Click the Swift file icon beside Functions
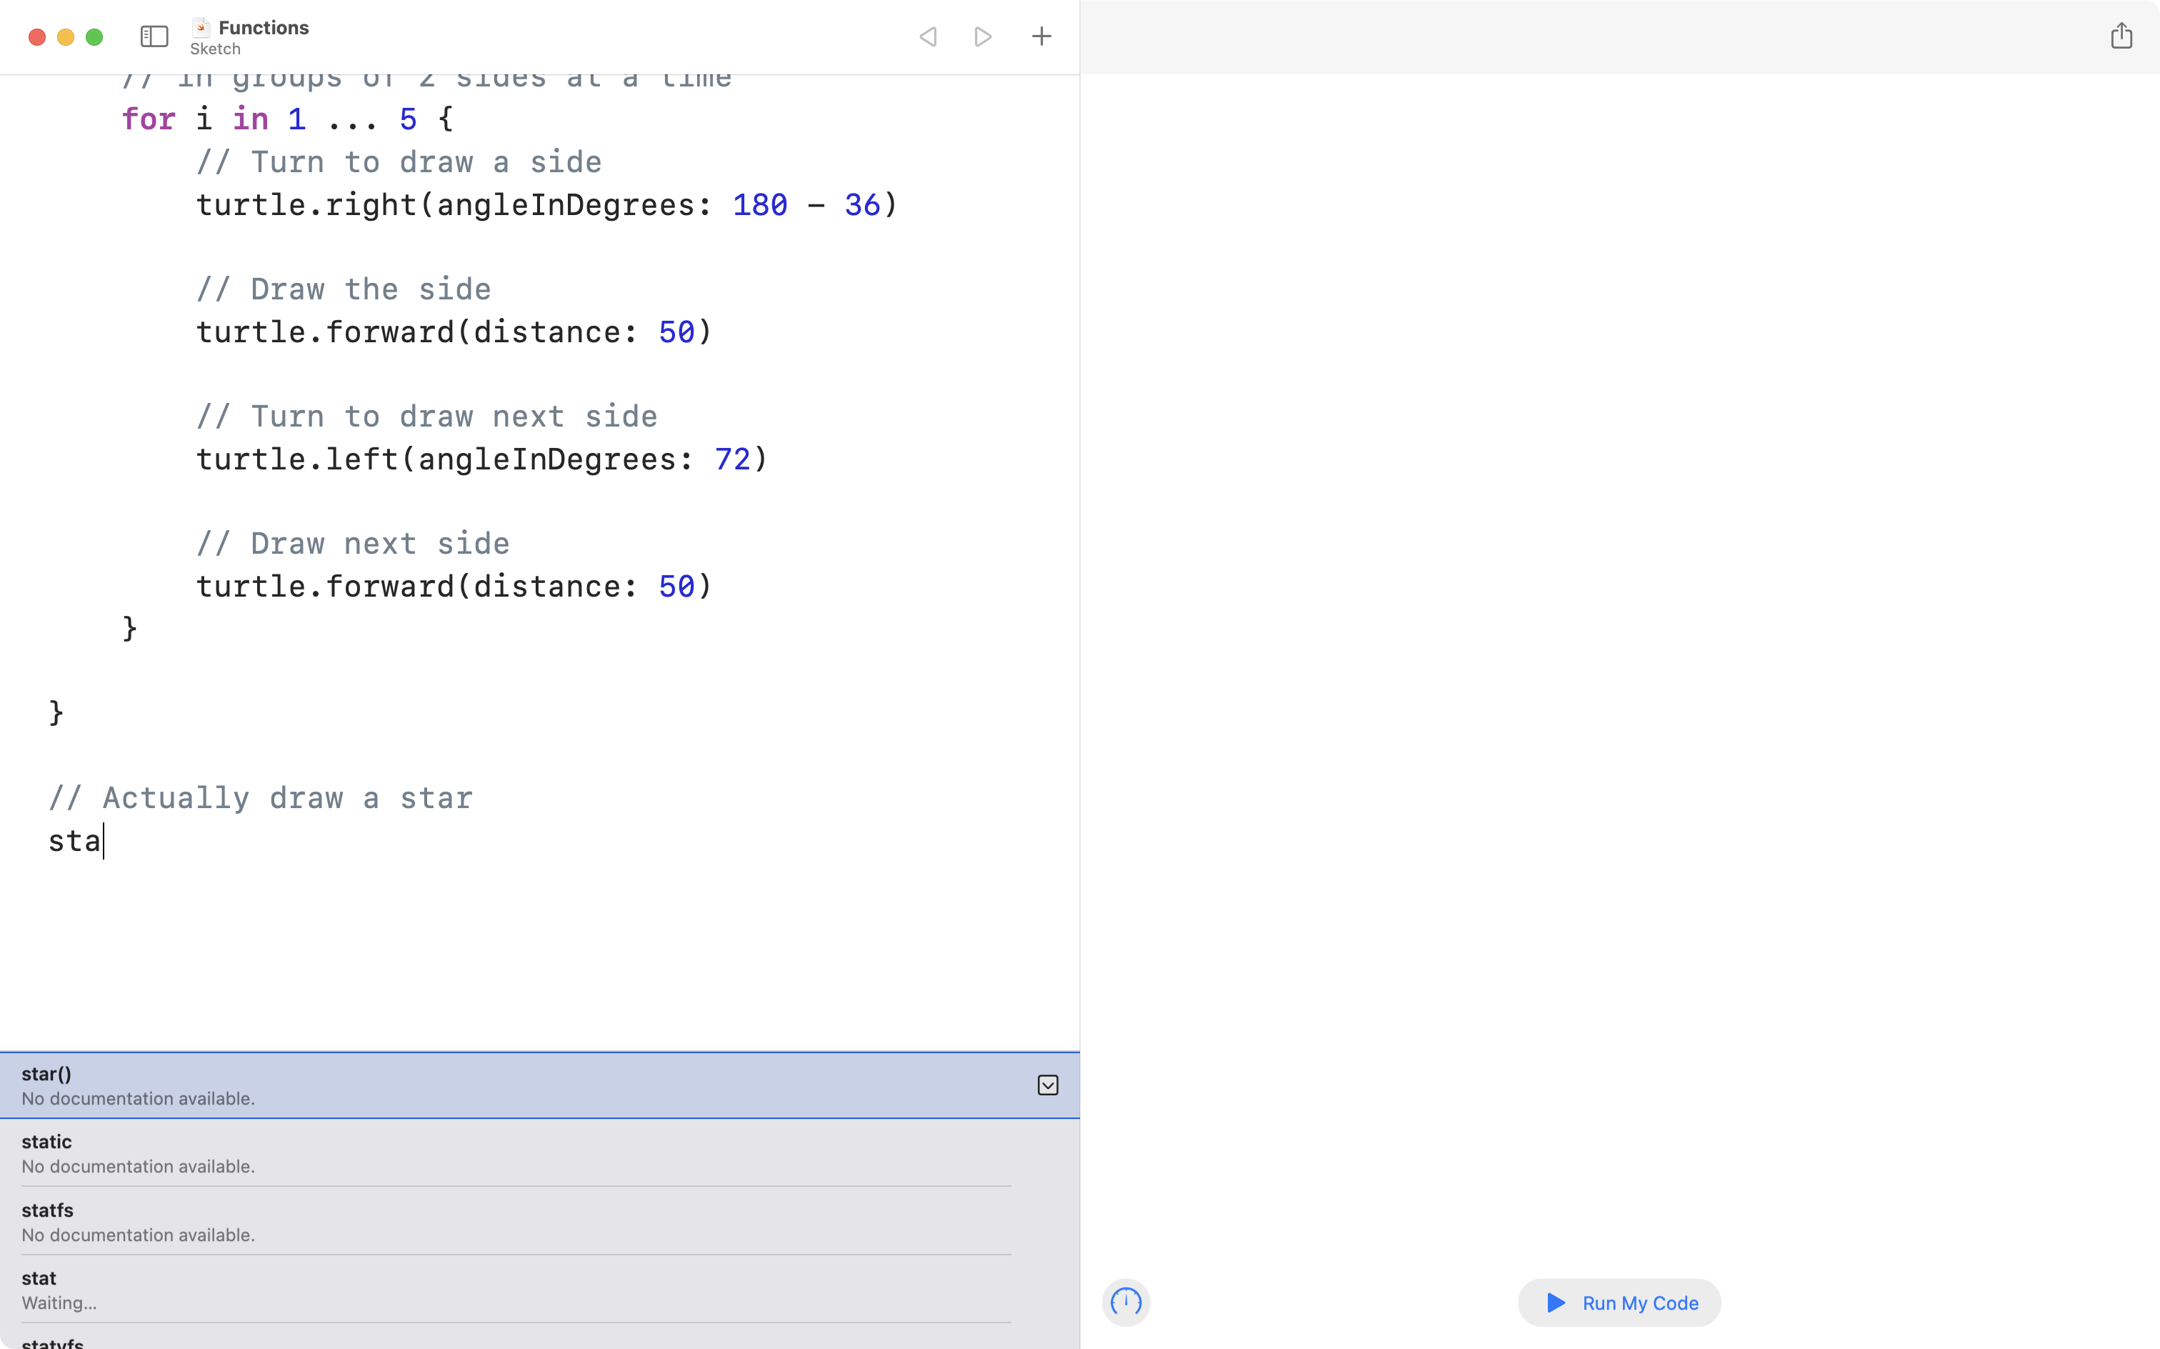This screenshot has height=1349, width=2160. (x=201, y=26)
